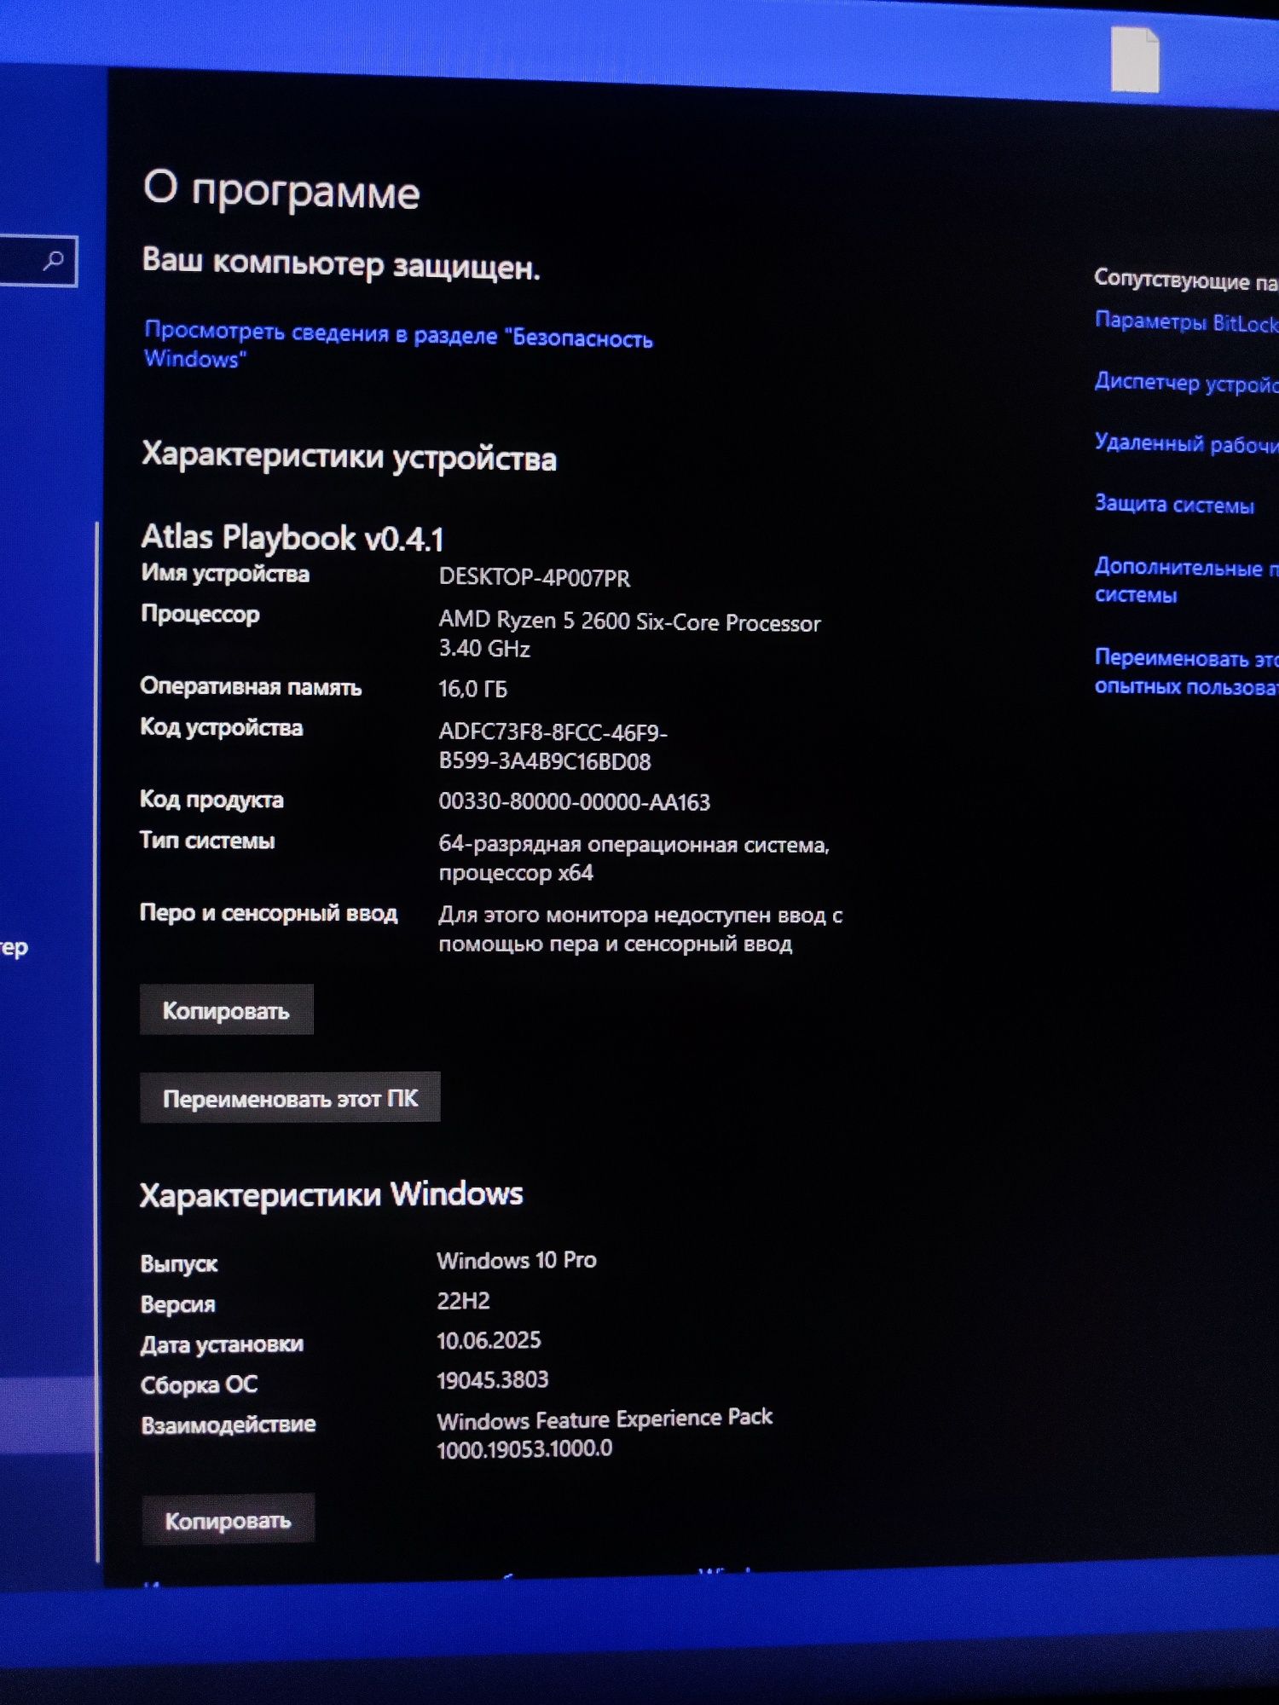Image resolution: width=1279 pixels, height=1705 pixels.
Task: Select the 16,0 ГБ memory value
Action: point(472,689)
